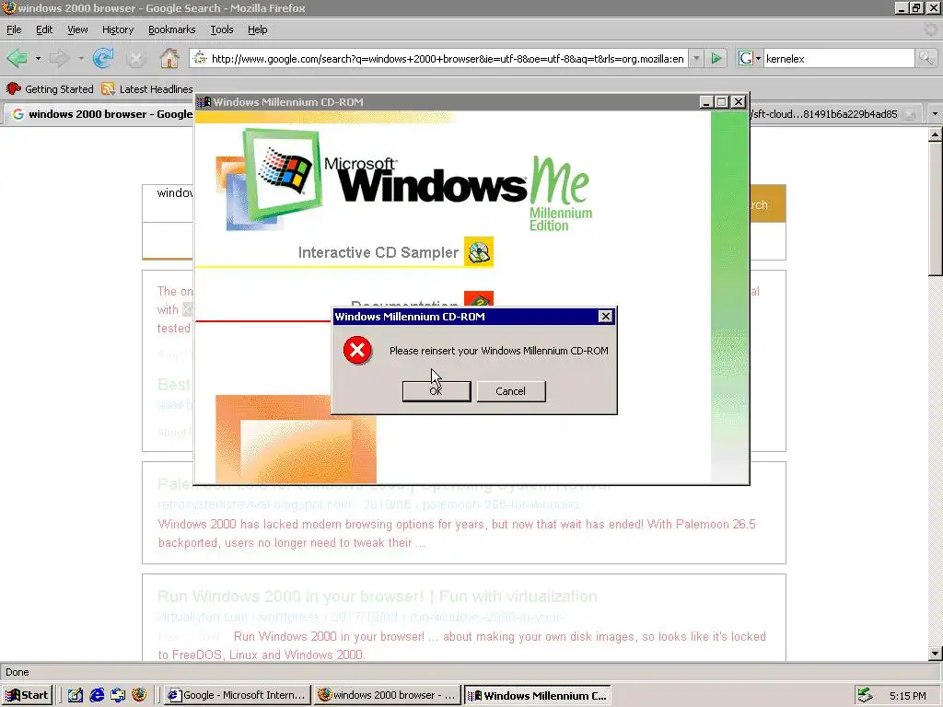943x707 pixels.
Task: Click the Google Search button on the page
Action: pyautogui.click(x=768, y=204)
